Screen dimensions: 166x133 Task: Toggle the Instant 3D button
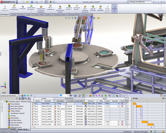point(114,8)
